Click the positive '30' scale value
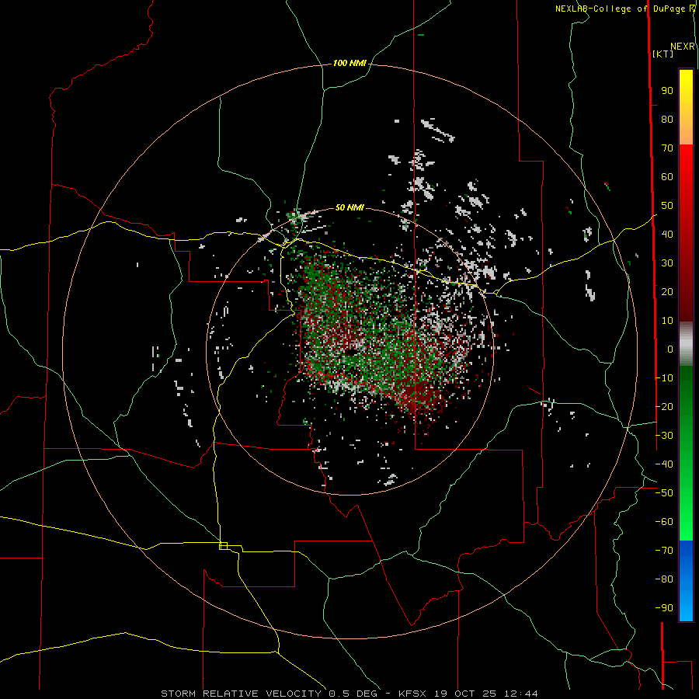 [x=667, y=263]
